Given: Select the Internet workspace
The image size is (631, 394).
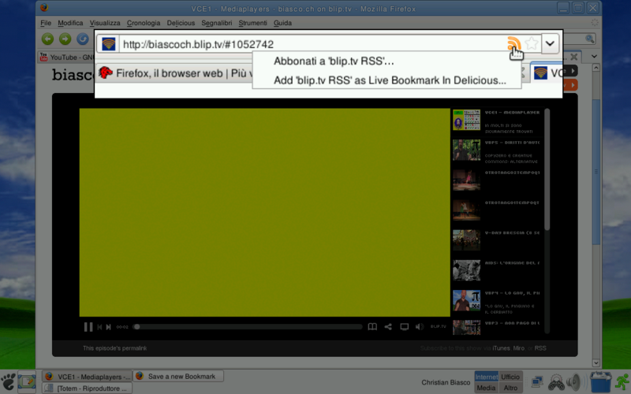Looking at the screenshot, I should point(486,377).
